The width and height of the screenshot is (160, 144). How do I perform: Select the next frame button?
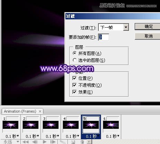pyautogui.click(x=53, y=142)
